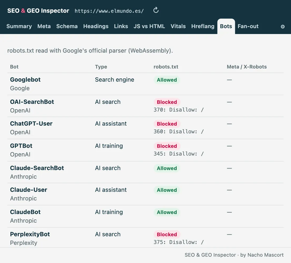Click the Blocked badge for PerplexityBot
Screen dimensions: 291x263
167,235
